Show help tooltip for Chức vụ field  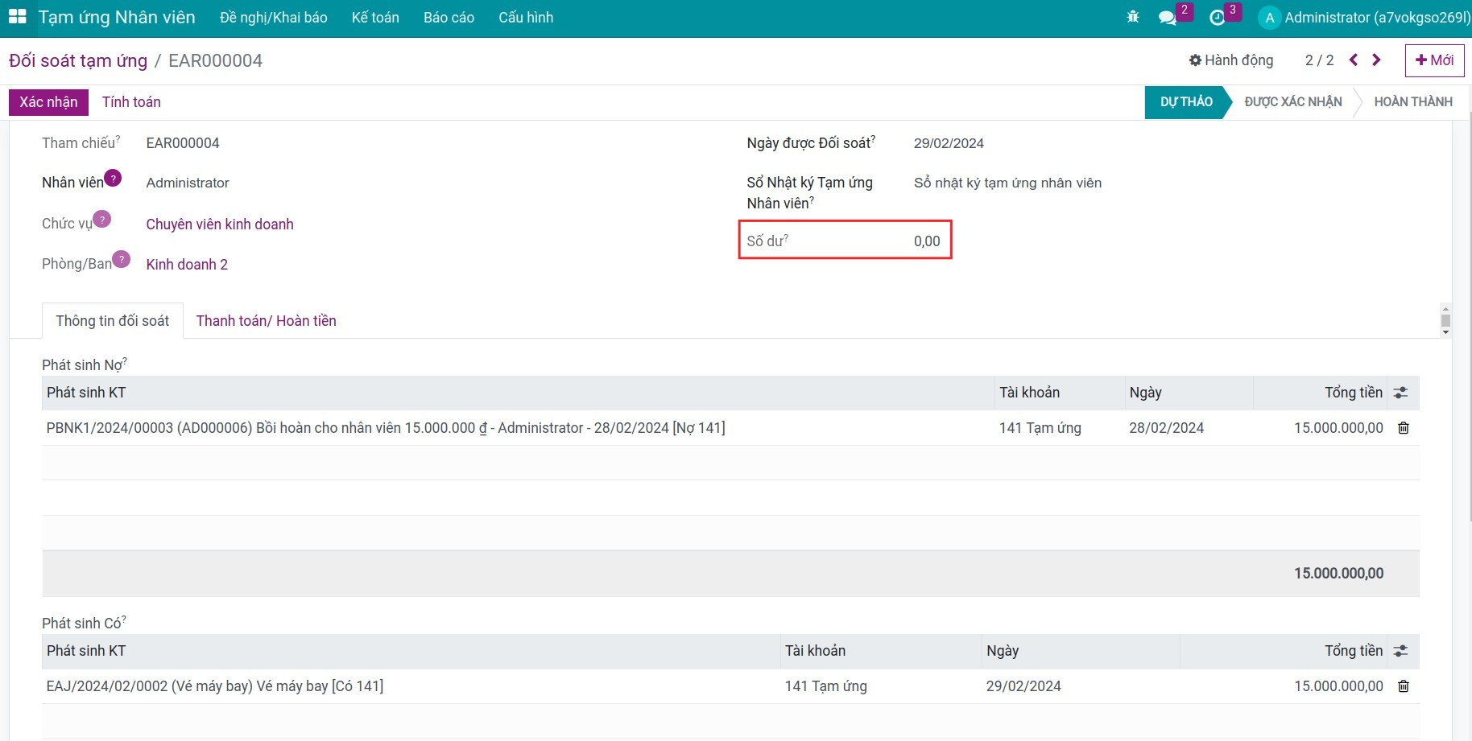[101, 219]
